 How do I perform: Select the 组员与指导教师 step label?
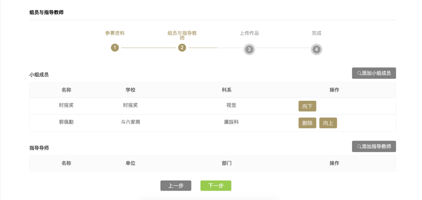(182, 36)
